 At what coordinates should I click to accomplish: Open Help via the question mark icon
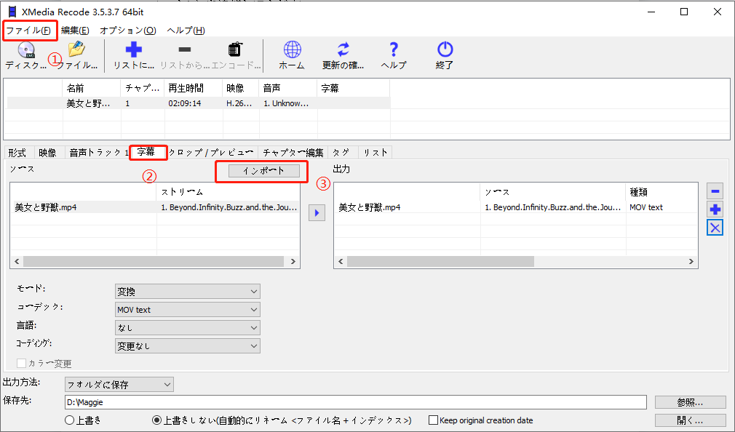tap(394, 51)
